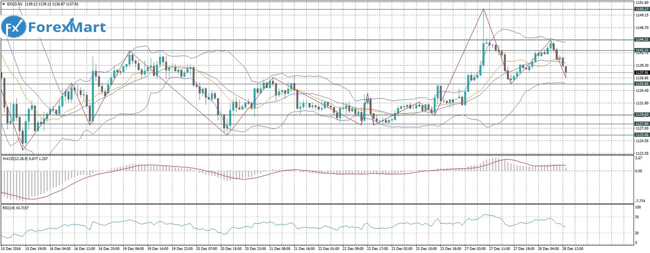Click the 20 Dec 15:00 time axis label
650x253 pixels.
pos(232,249)
